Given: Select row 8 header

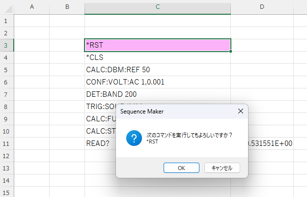Looking at the screenshot, I should click(x=7, y=107).
